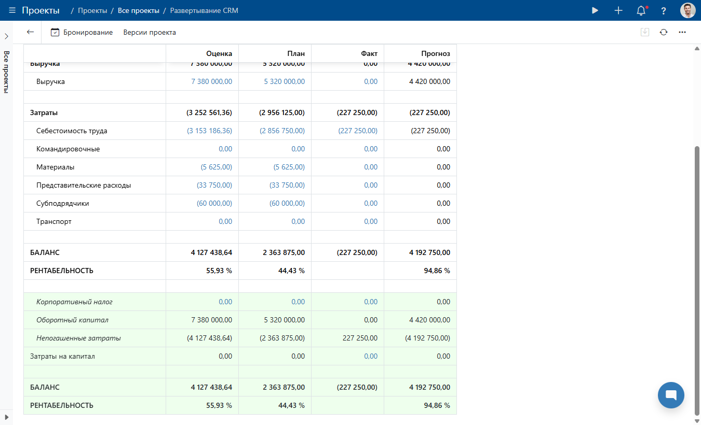This screenshot has height=425, width=701.
Task: Open the Бронирование calendar icon
Action: pos(55,32)
